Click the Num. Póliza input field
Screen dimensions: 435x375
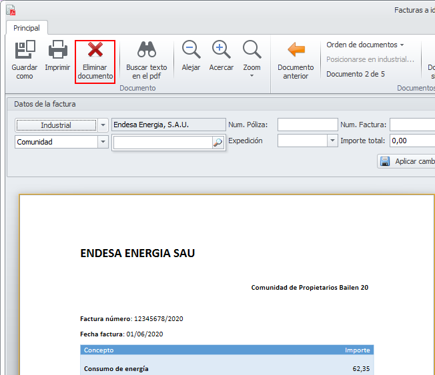(308, 125)
